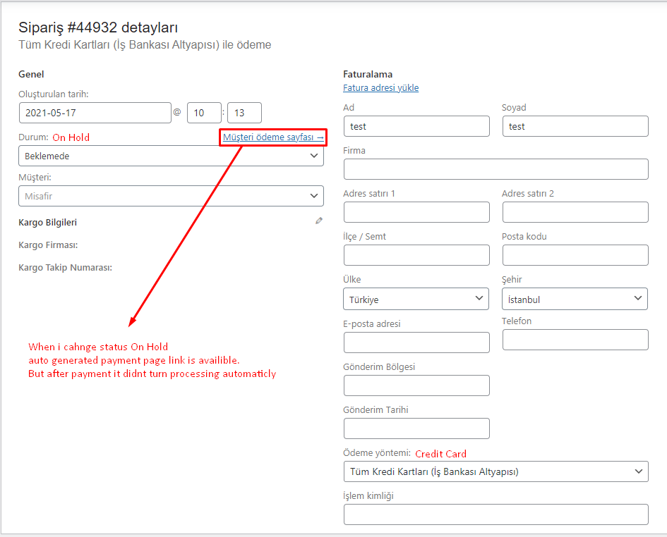Select the hour field showing 10
Viewport: 667px width, 537px height.
204,113
